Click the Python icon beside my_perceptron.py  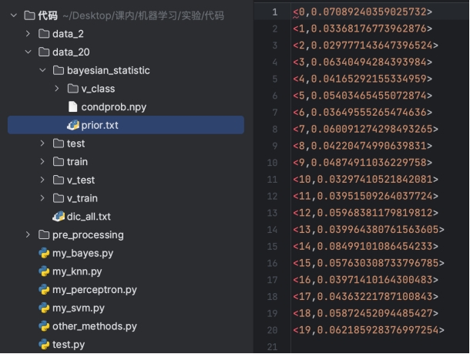44,290
